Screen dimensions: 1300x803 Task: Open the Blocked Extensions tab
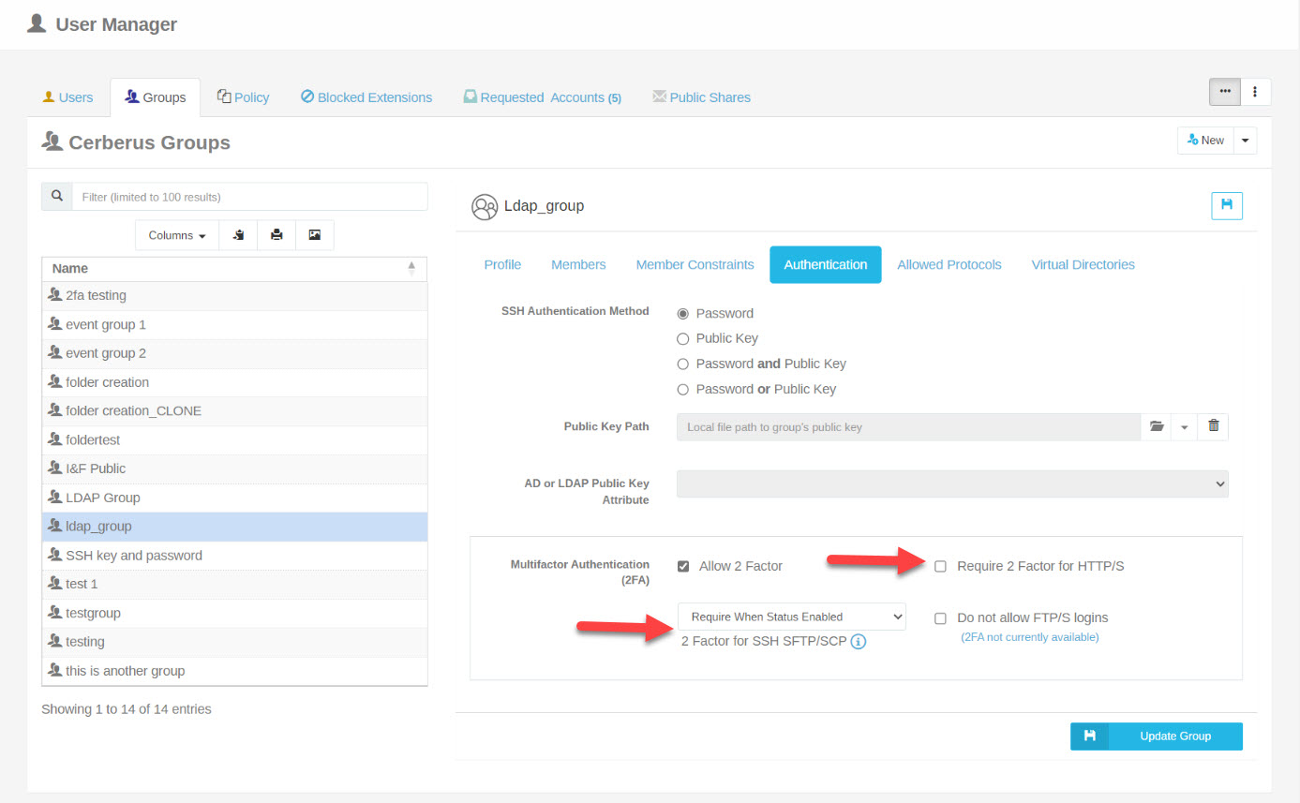tap(366, 97)
